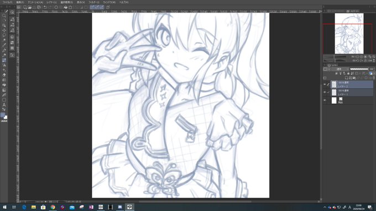Image resolution: width=376 pixels, height=211 pixels.
Task: Click the main drawing color swatch
Action: tap(3, 116)
